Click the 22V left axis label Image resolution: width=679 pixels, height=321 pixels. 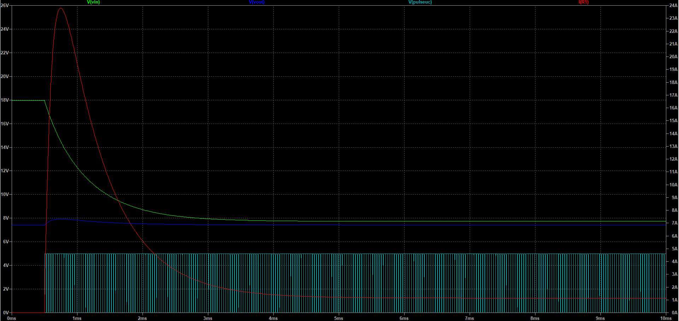pos(5,53)
